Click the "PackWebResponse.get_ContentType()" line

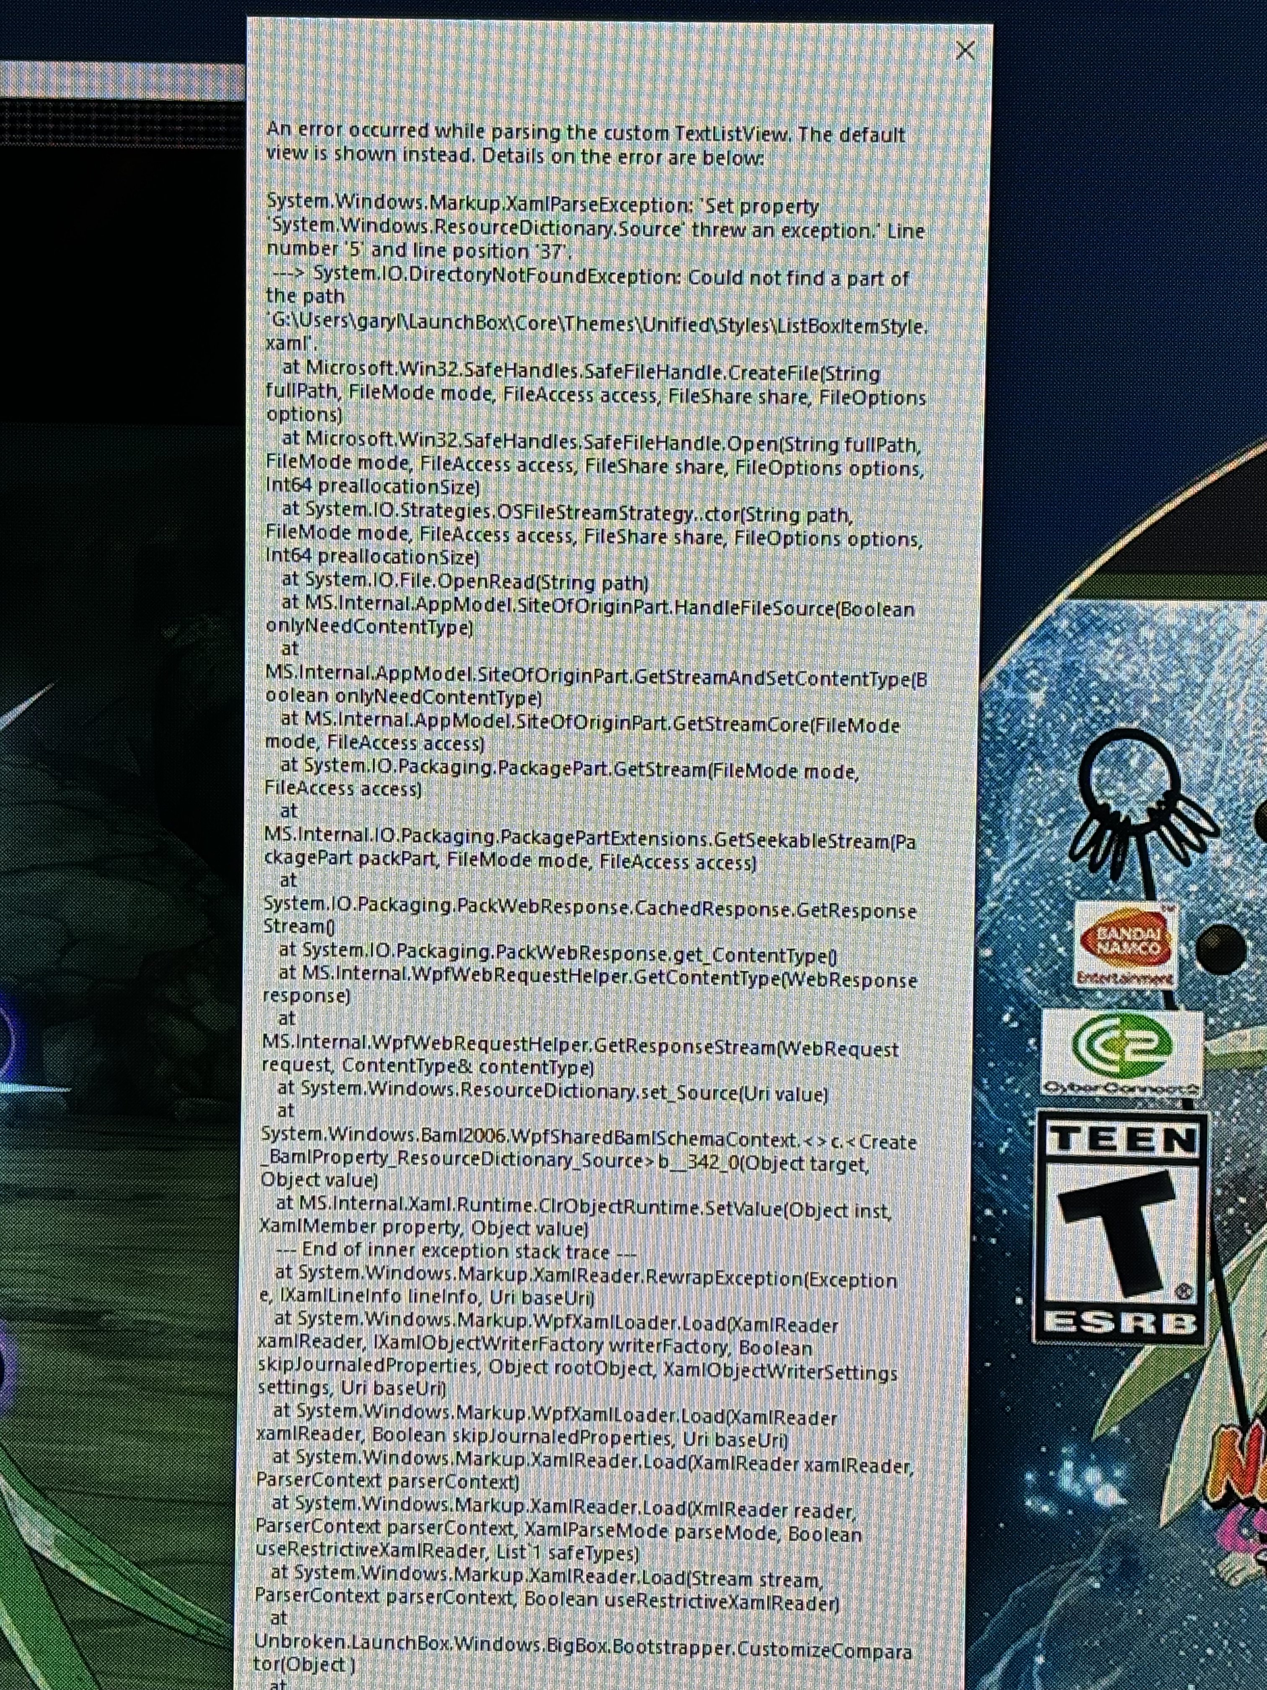pos(558,954)
